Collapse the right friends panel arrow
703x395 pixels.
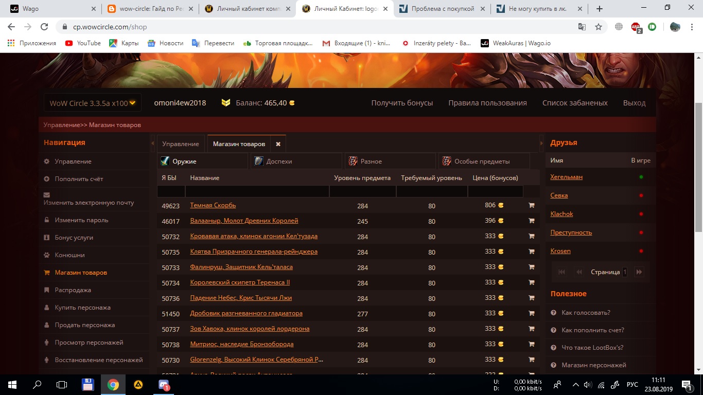[x=541, y=143]
